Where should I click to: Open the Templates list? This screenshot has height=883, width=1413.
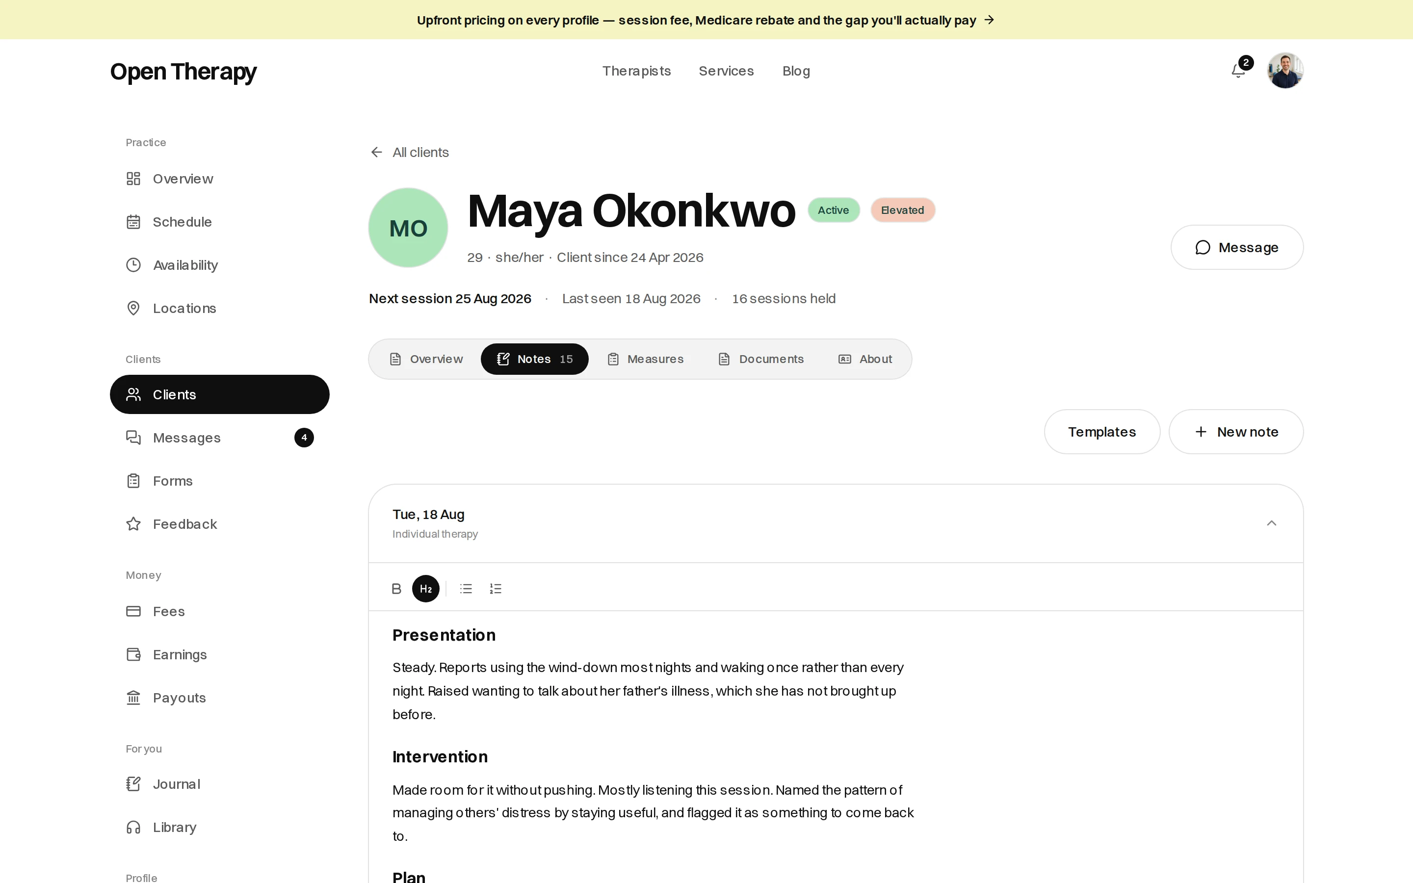point(1102,432)
